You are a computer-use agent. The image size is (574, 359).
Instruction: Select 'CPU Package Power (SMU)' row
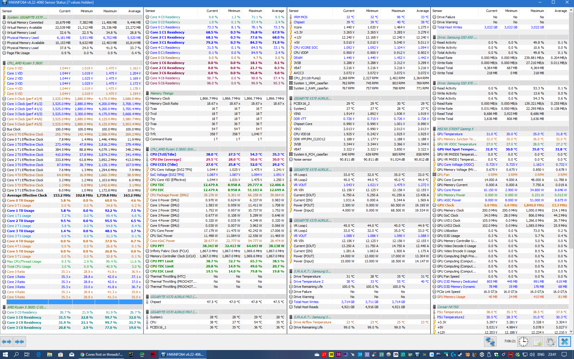coord(215,195)
